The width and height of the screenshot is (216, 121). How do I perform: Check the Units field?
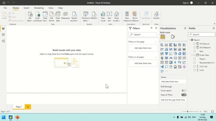click(194, 70)
